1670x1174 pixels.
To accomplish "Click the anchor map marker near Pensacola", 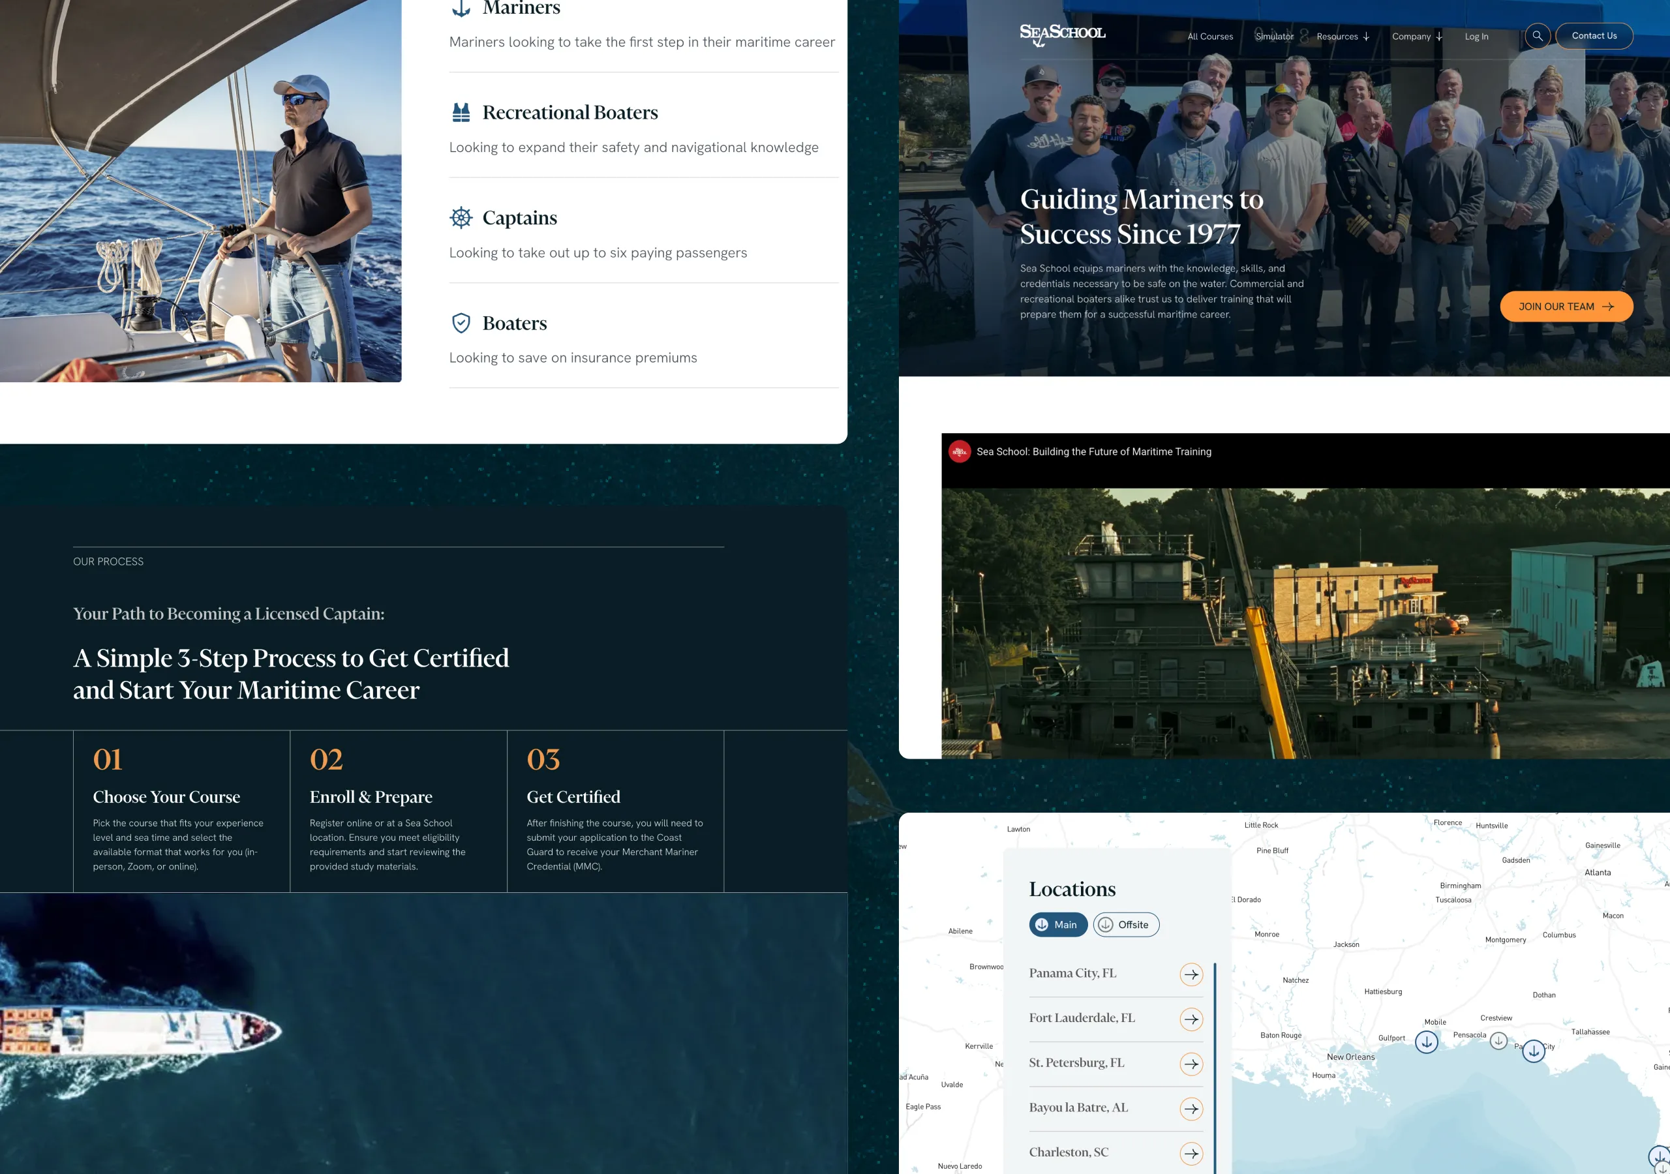I will pos(1498,1041).
